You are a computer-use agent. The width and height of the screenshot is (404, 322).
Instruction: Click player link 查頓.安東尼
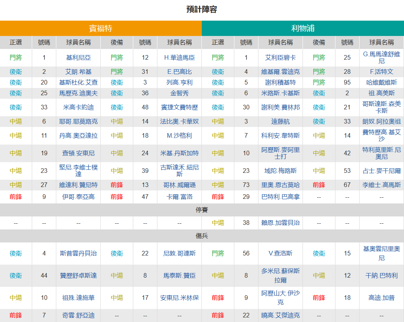click(79, 153)
